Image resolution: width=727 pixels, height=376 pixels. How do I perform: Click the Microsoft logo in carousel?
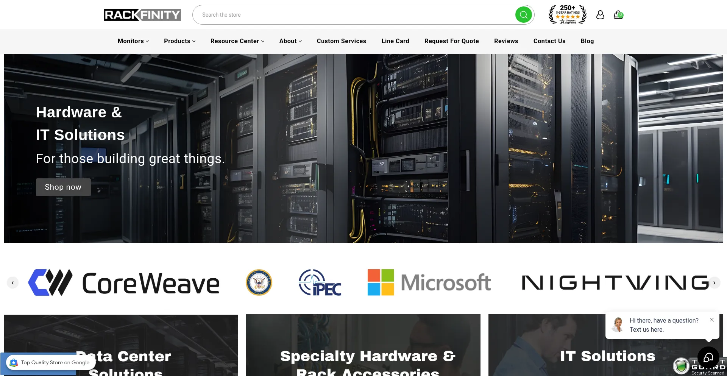pyautogui.click(x=429, y=282)
